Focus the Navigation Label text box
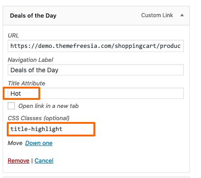 tap(96, 70)
